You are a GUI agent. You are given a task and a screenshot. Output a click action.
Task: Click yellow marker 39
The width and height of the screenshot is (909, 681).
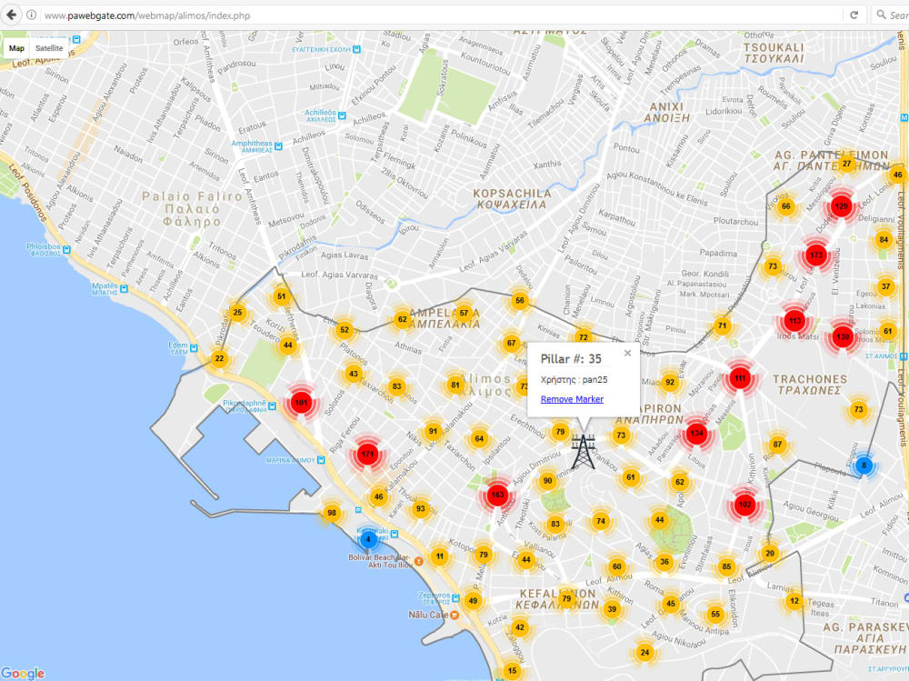point(612,608)
